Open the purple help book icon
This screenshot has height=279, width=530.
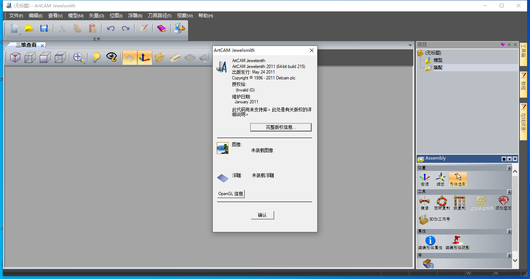pyautogui.click(x=162, y=28)
